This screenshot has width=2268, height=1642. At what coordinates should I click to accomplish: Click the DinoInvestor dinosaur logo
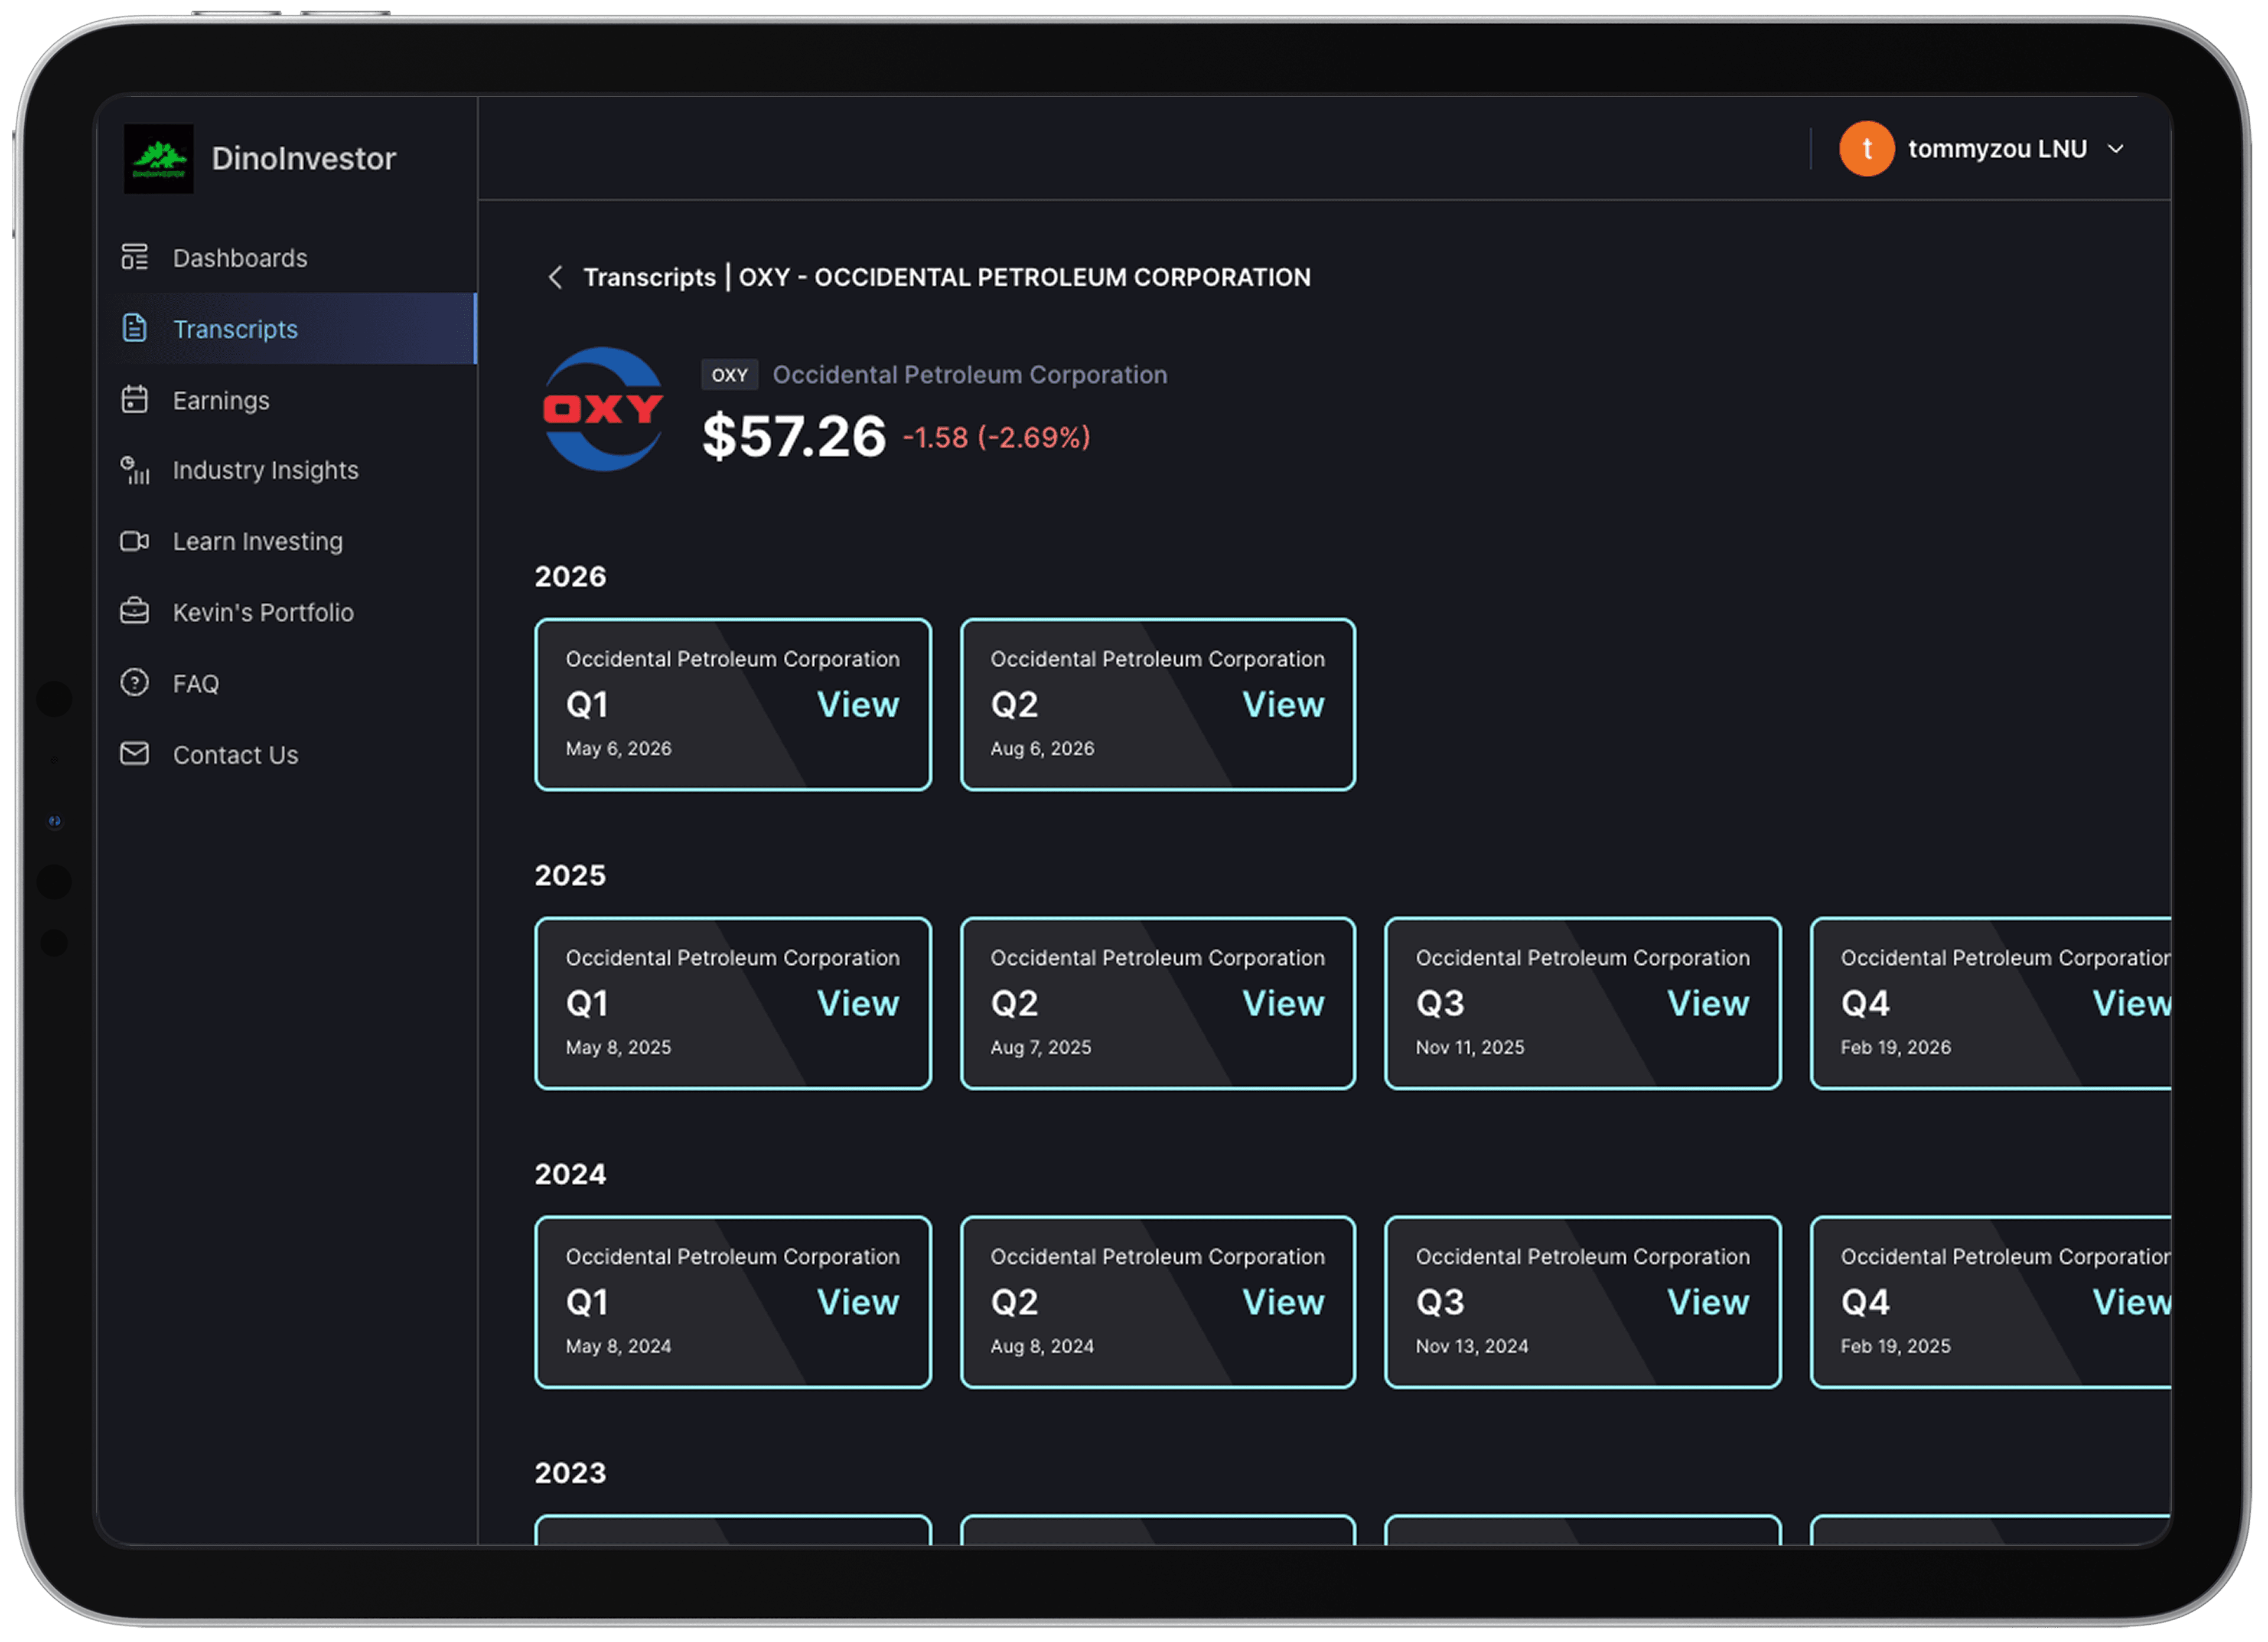159,158
